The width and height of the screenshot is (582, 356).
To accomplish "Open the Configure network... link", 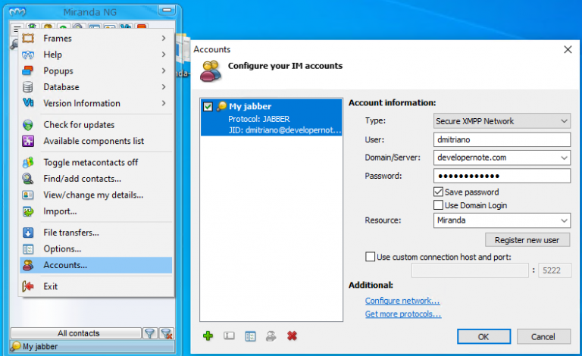I will 402,301.
